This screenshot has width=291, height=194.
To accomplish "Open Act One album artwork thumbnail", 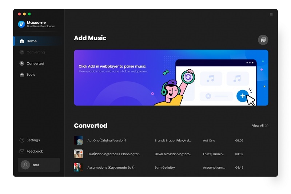I will click(x=78, y=140).
